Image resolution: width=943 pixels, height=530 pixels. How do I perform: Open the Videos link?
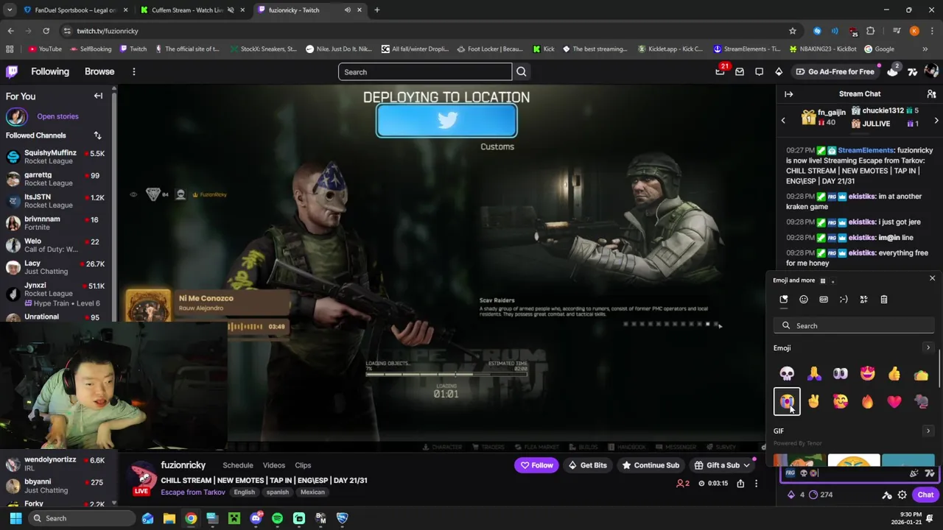pos(274,465)
